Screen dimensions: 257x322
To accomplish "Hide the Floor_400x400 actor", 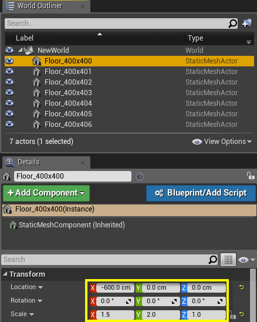I will point(9,61).
